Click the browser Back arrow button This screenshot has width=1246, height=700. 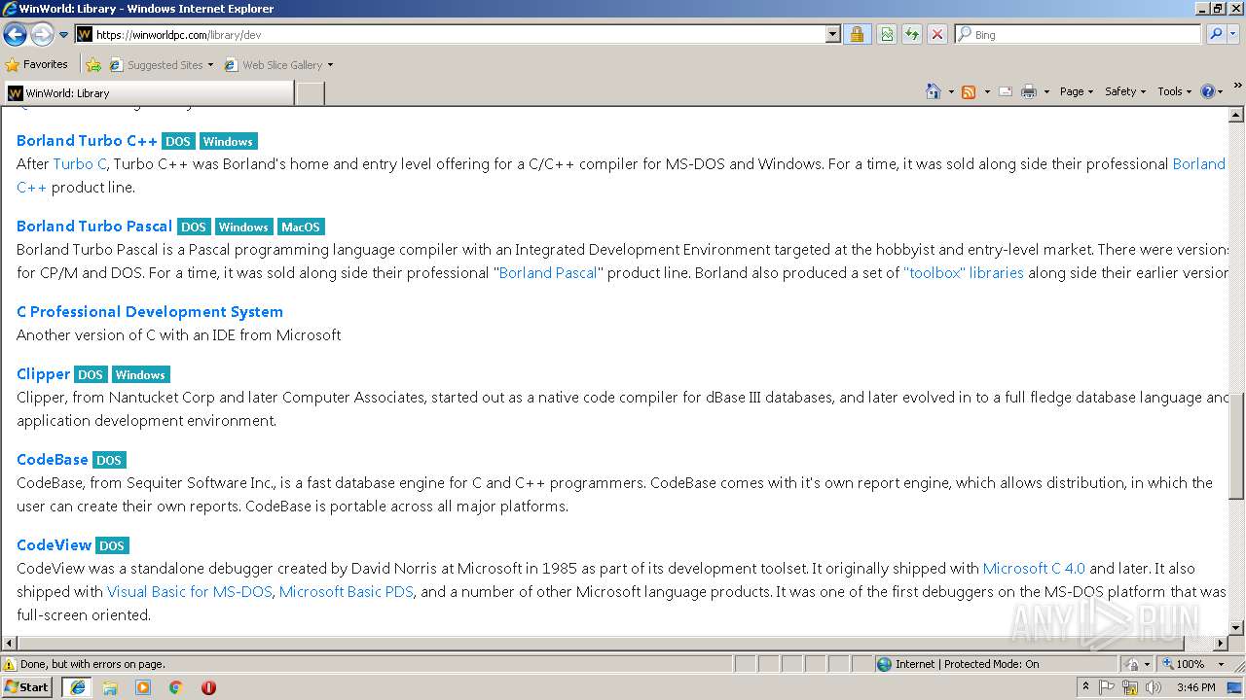click(15, 34)
